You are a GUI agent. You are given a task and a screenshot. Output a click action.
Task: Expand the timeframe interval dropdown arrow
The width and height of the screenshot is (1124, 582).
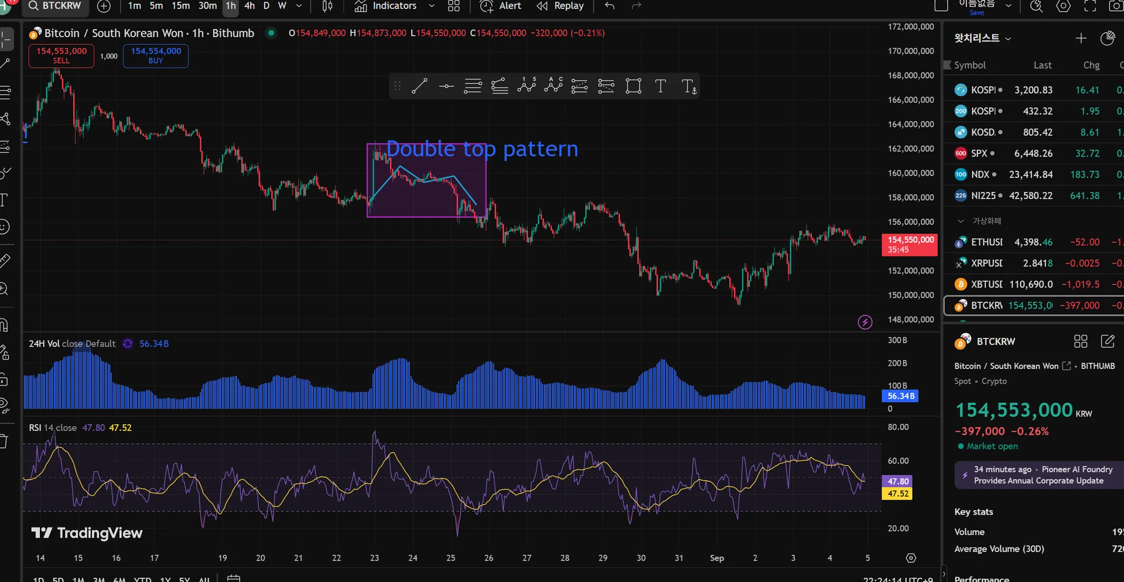pyautogui.click(x=299, y=6)
